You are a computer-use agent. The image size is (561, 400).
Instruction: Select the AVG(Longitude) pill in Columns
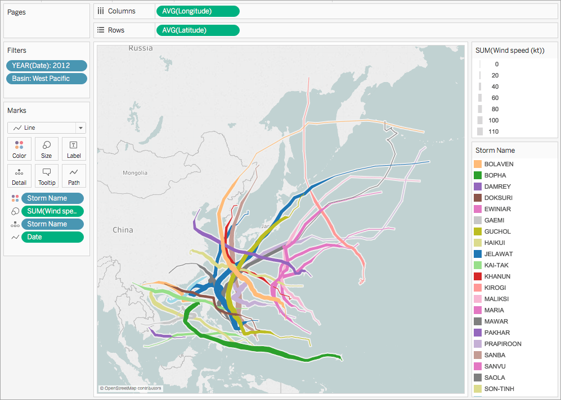[198, 11]
